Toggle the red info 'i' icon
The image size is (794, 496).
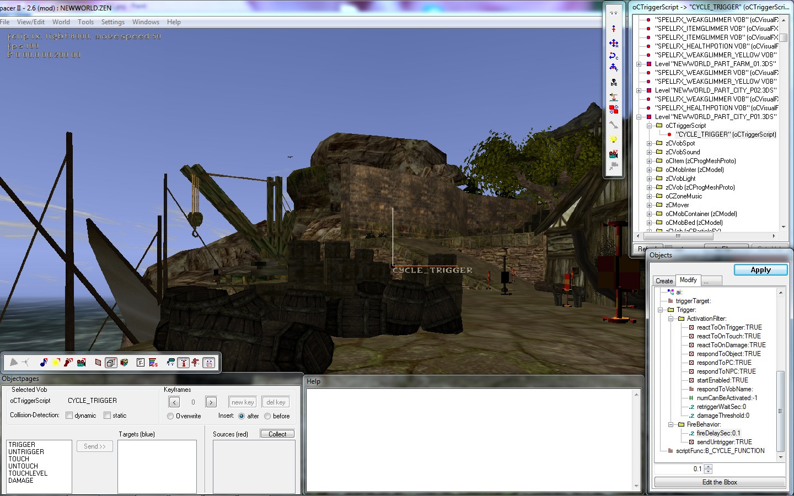coord(183,362)
